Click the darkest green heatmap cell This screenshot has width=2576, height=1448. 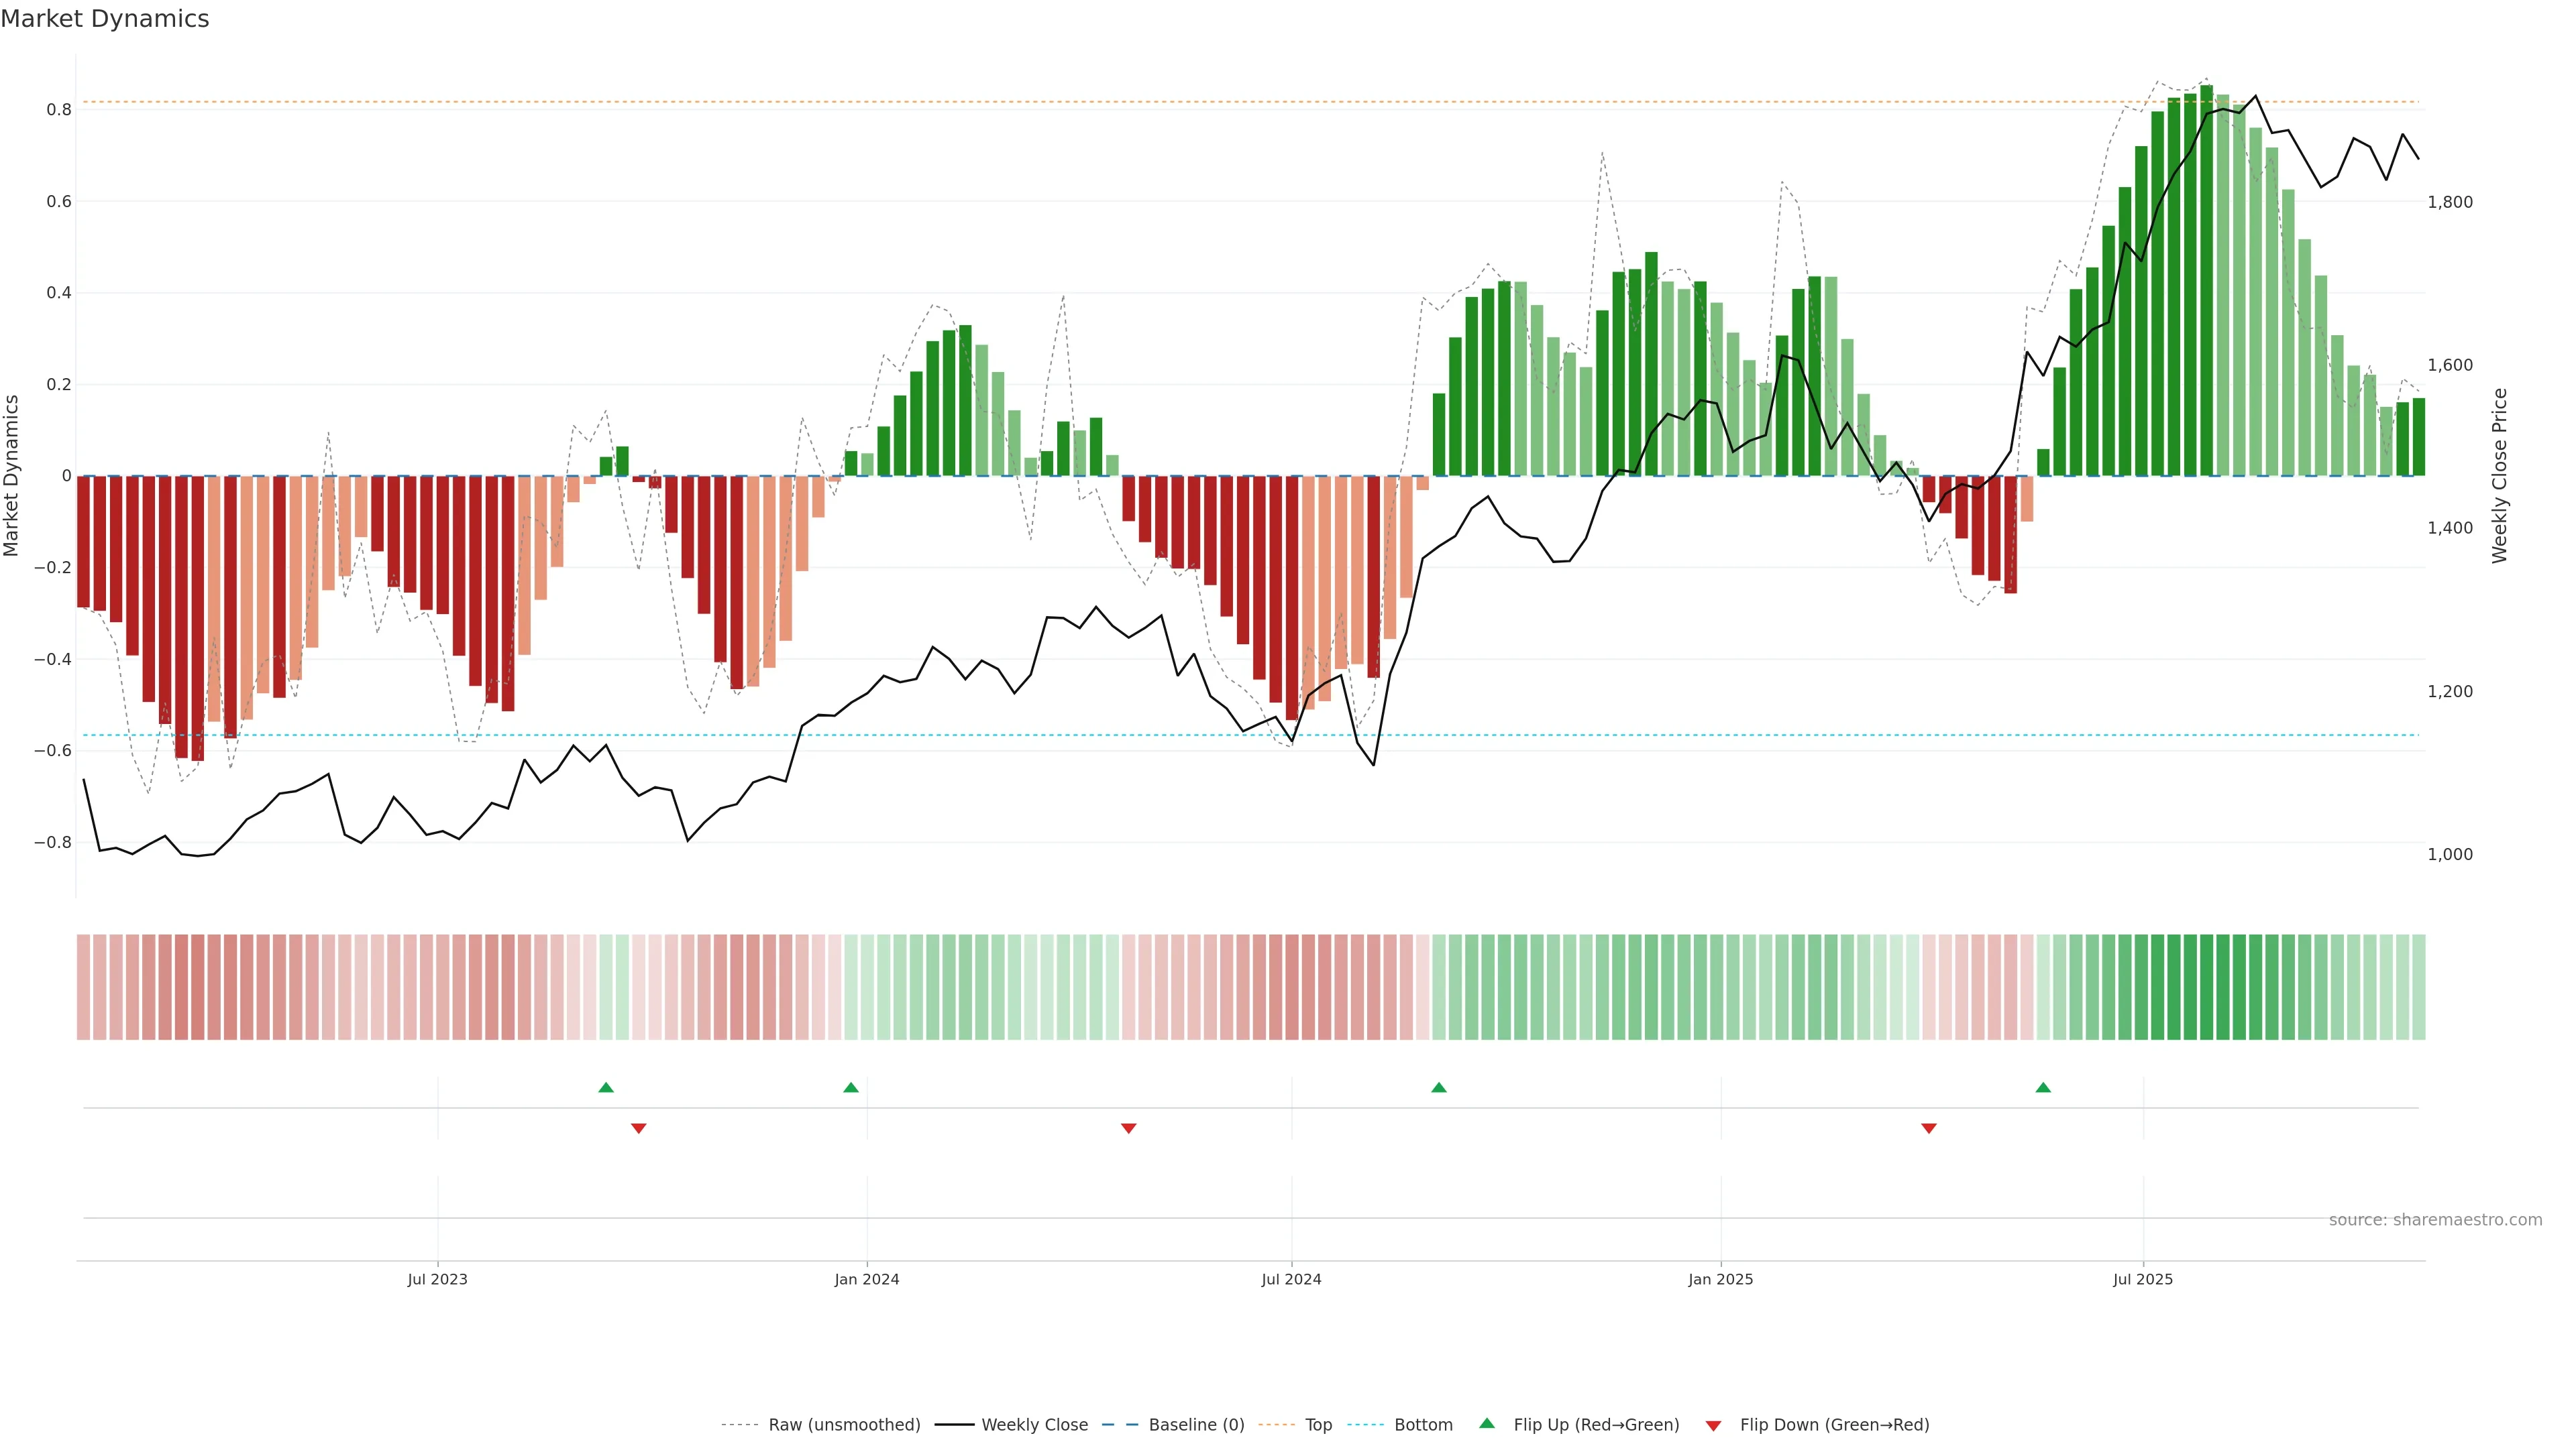coord(2206,986)
